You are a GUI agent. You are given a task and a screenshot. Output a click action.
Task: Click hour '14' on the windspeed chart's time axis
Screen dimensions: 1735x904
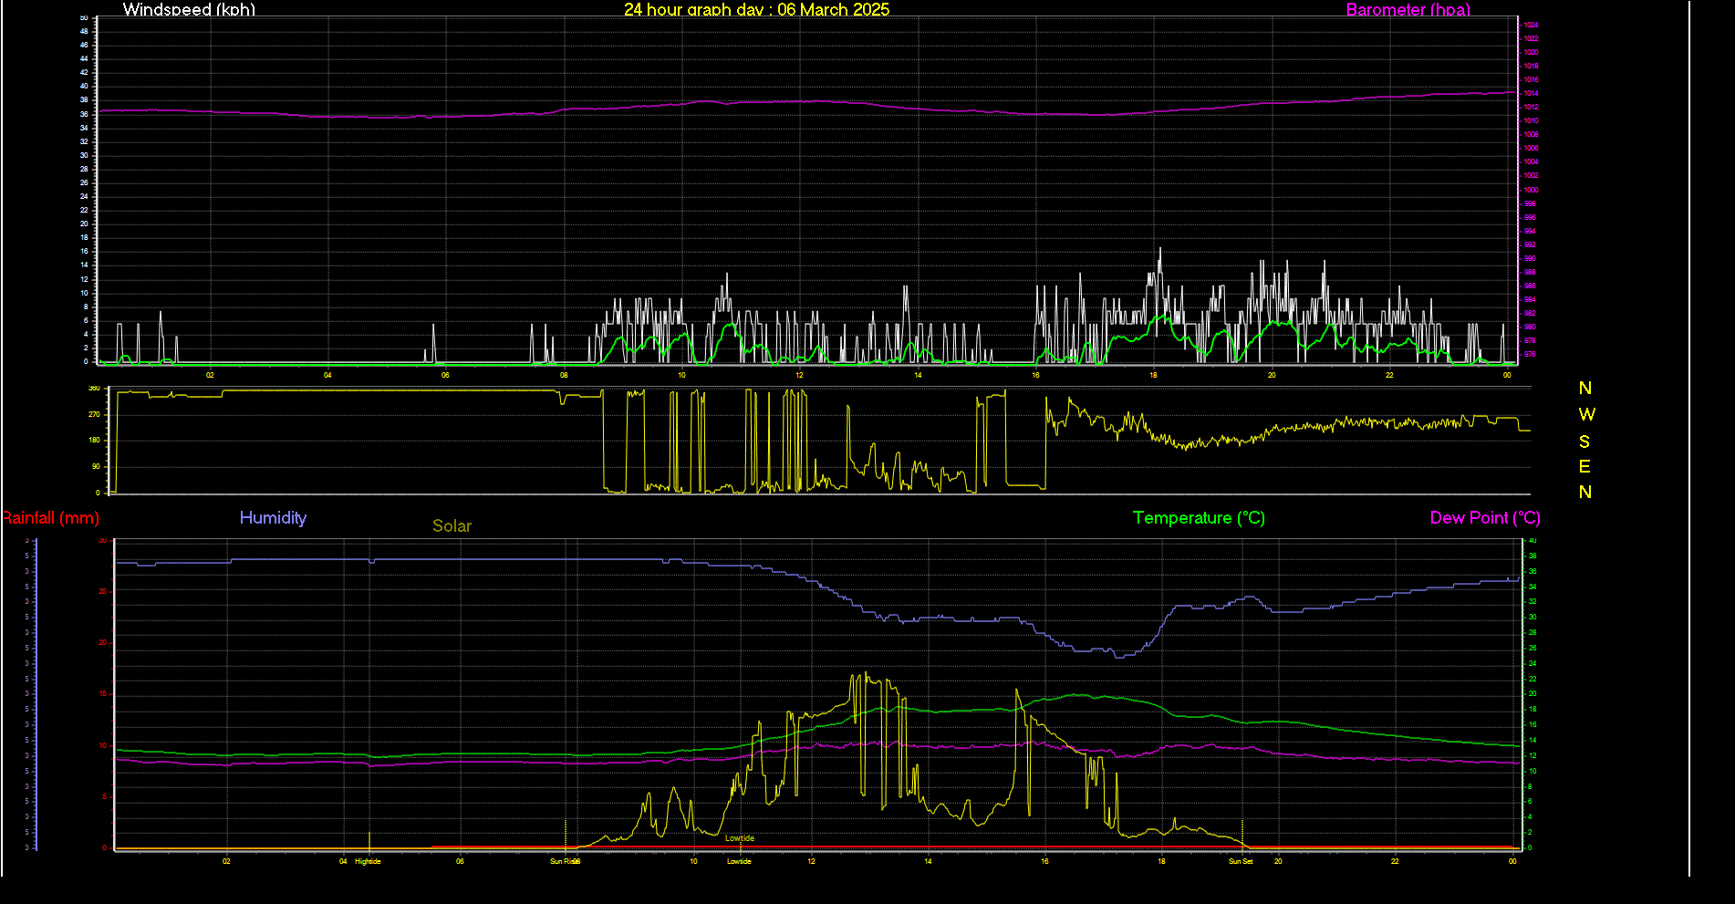point(918,375)
